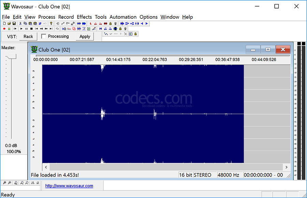
Task: Click the trash icon in second toolbar row
Action: (125, 29)
